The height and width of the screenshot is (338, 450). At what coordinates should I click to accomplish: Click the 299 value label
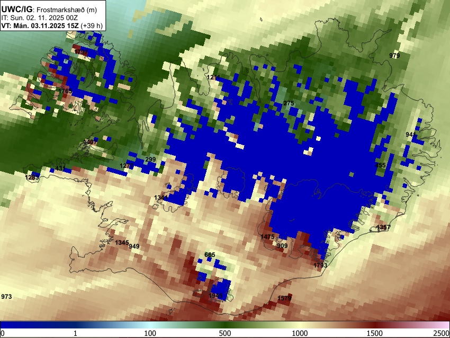[x=151, y=159]
